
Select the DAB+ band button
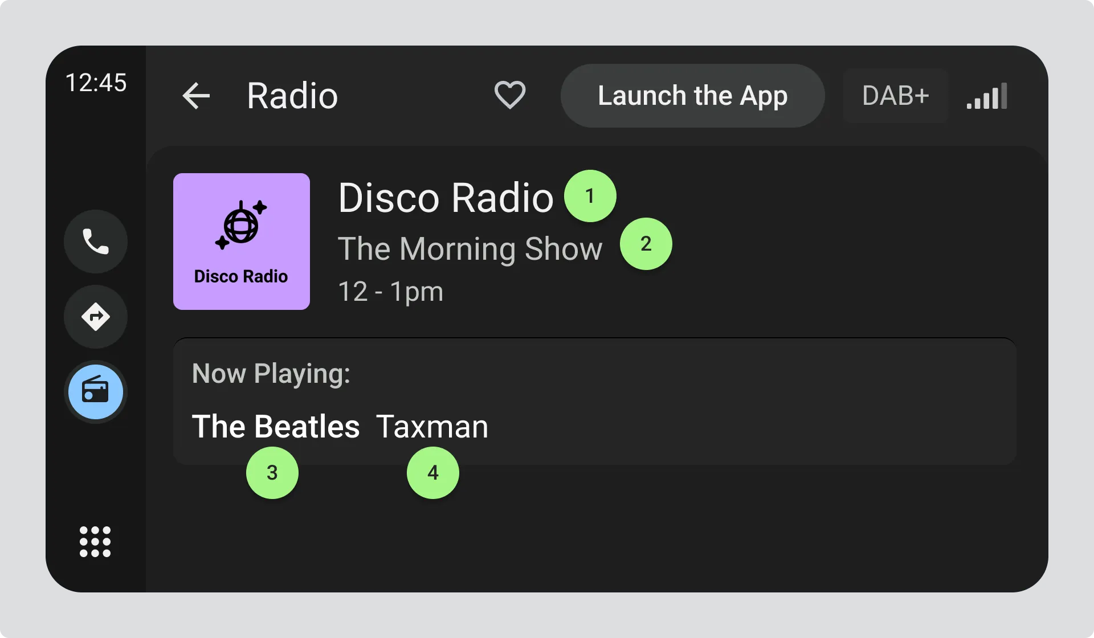click(x=895, y=96)
